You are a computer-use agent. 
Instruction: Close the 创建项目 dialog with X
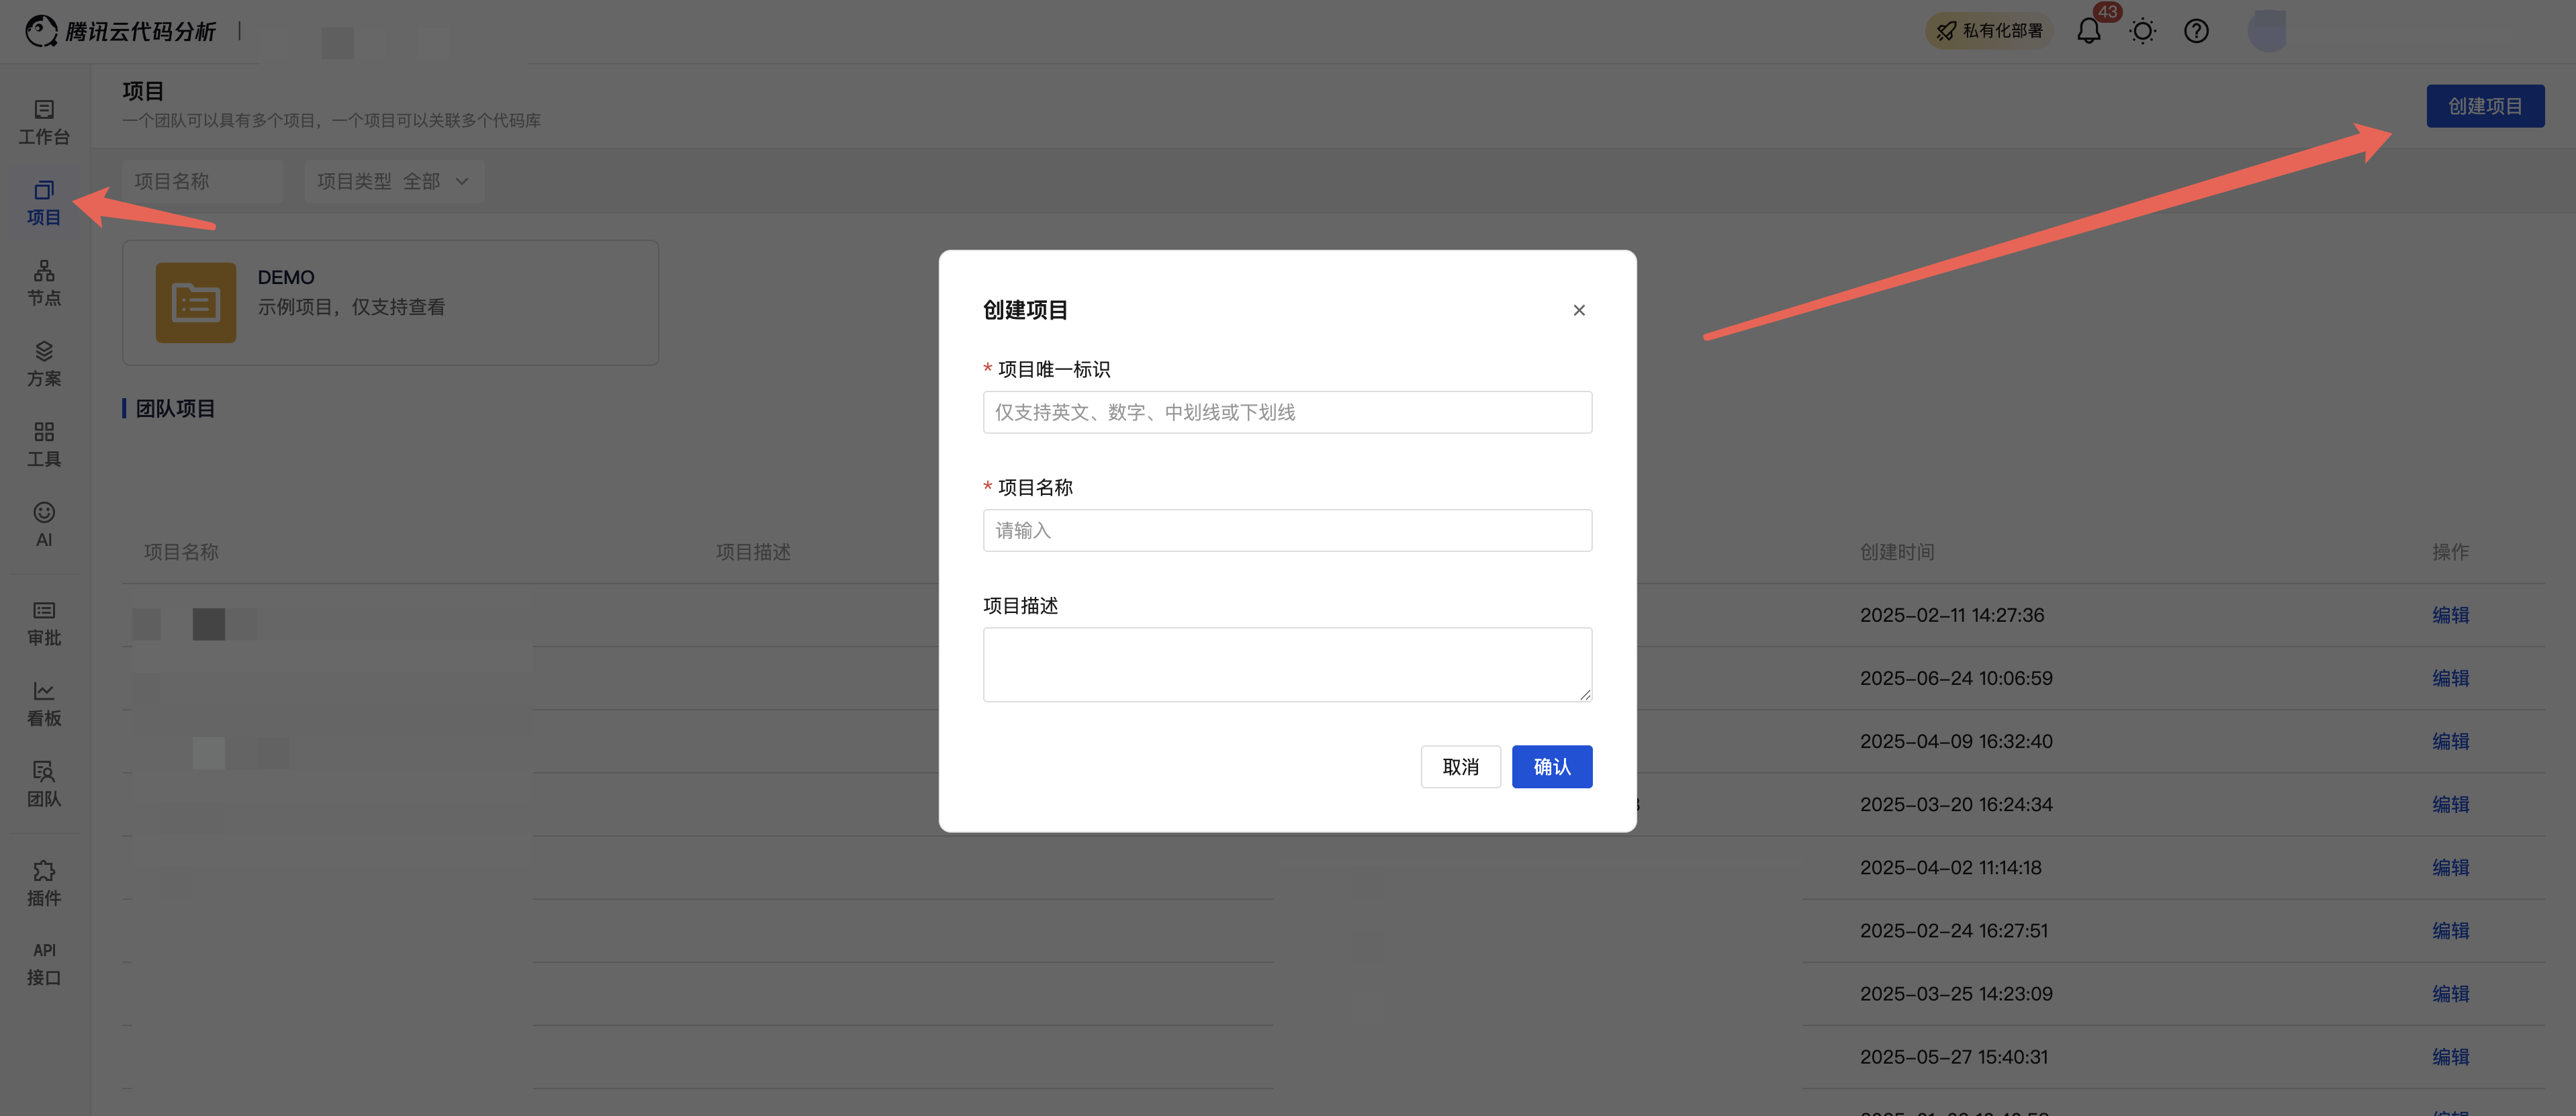[x=1579, y=310]
